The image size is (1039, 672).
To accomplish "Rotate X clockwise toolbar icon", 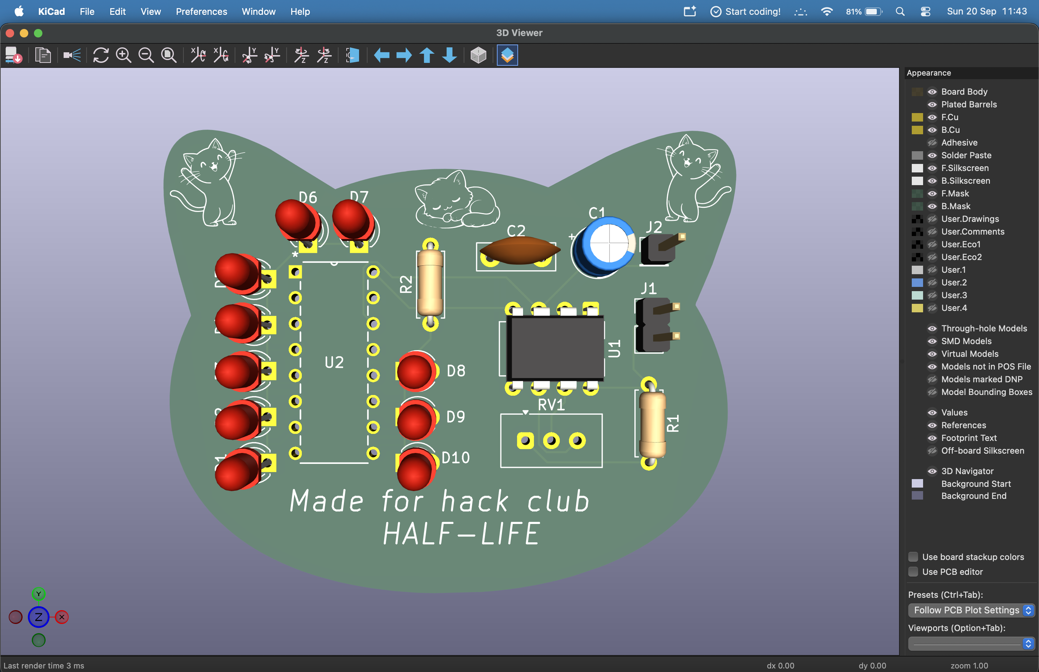I will [x=199, y=55].
